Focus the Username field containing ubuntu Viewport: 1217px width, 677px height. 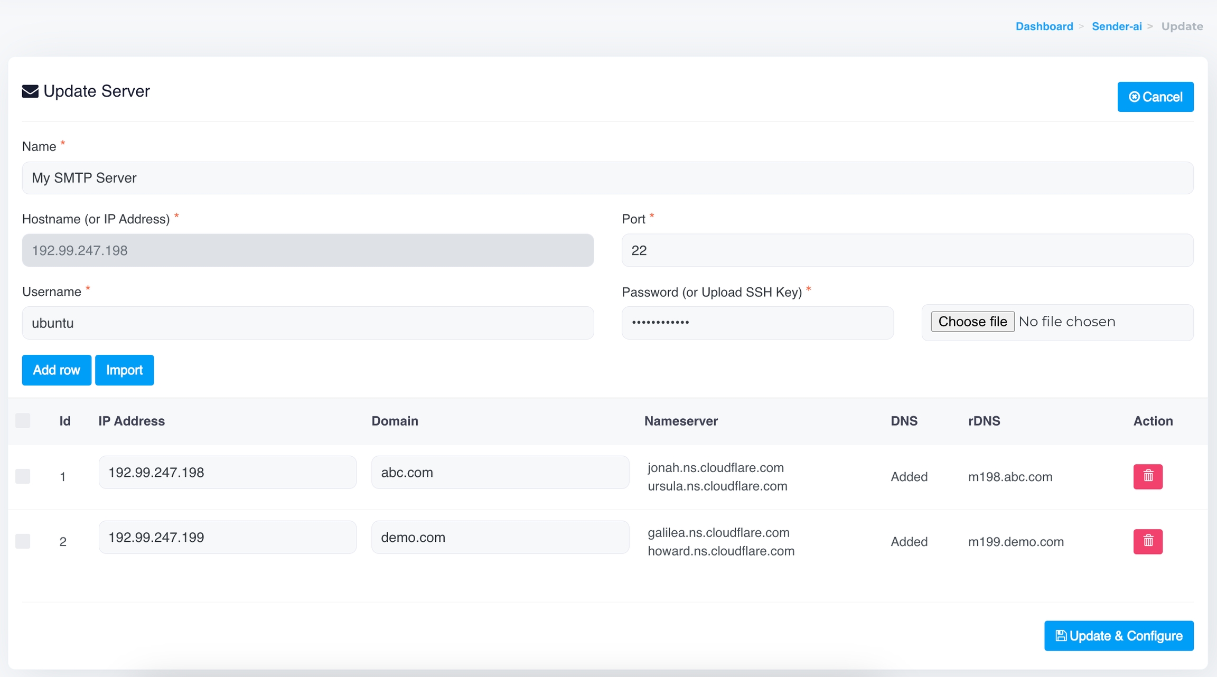pos(307,323)
